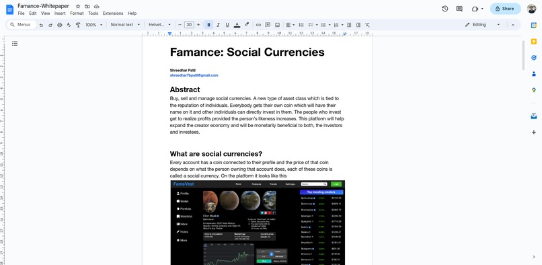Increase font size with plus button
Viewport: 542px width, 265px height.
click(x=198, y=25)
